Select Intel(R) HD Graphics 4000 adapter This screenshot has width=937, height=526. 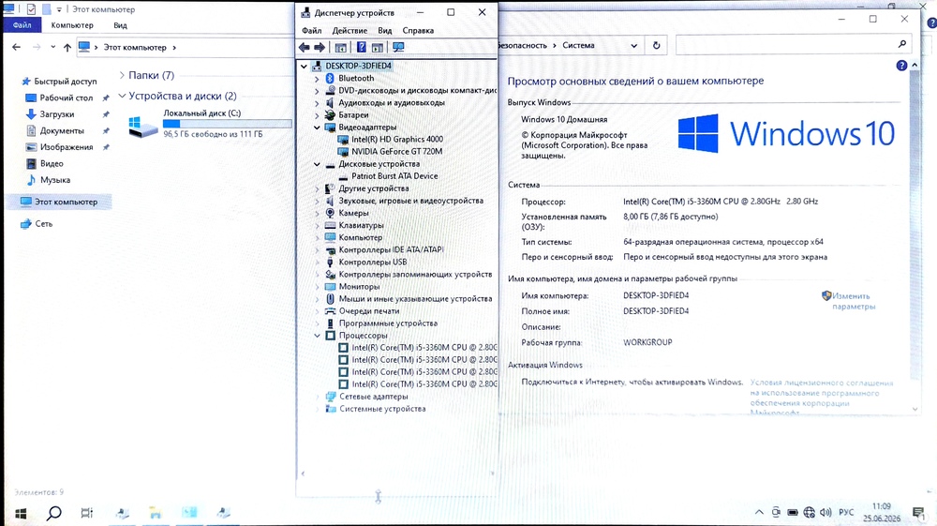click(x=396, y=140)
